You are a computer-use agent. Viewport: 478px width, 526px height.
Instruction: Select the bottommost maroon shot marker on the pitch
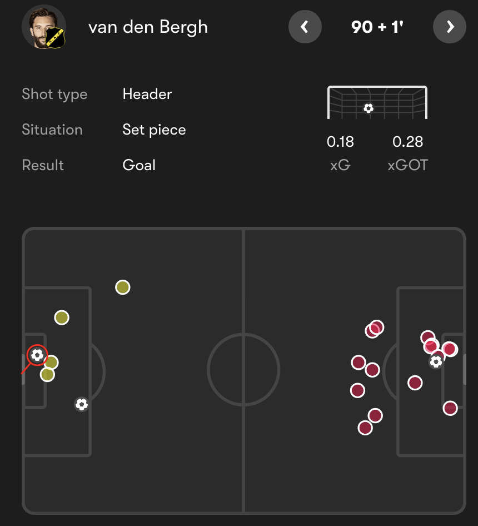click(365, 428)
